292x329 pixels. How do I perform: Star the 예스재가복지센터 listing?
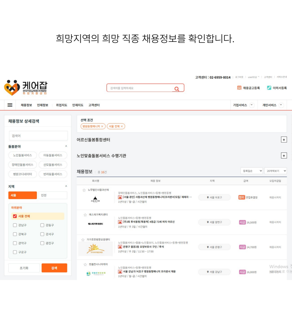pos(85,215)
